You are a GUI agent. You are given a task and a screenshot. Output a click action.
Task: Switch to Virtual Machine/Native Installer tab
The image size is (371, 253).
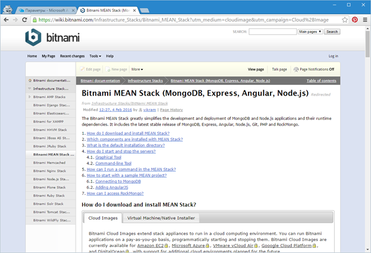point(161,218)
